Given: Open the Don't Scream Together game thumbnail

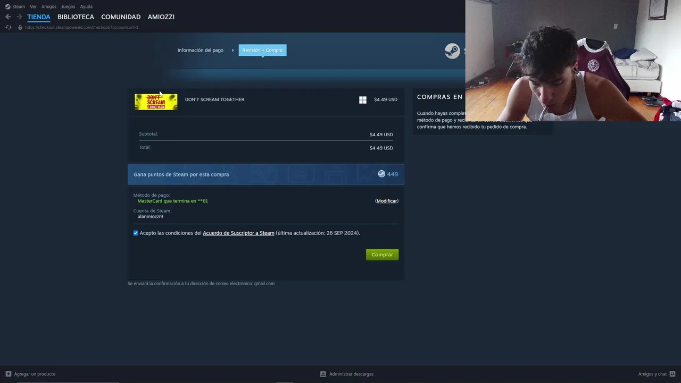Looking at the screenshot, I should pyautogui.click(x=156, y=102).
